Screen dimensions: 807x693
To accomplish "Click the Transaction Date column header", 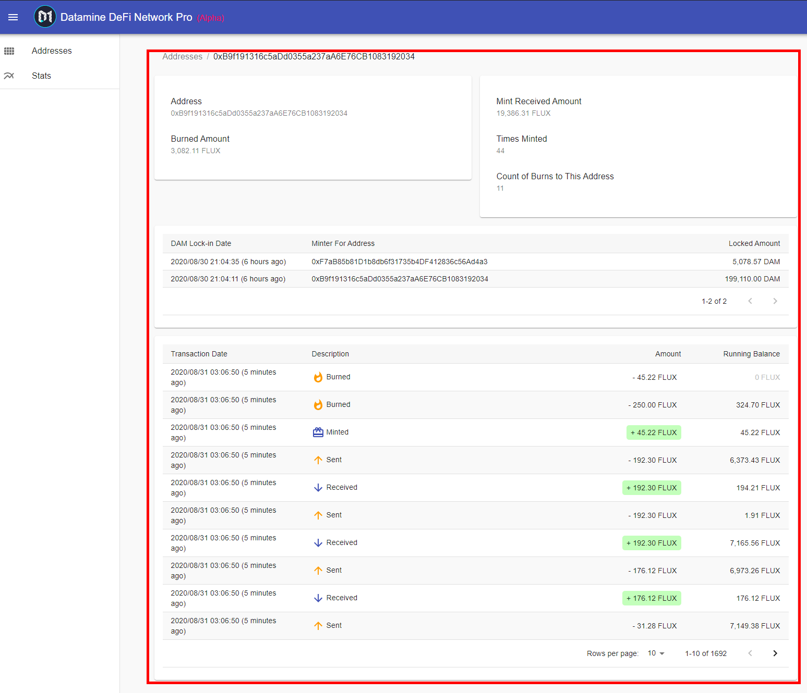I will coord(199,354).
